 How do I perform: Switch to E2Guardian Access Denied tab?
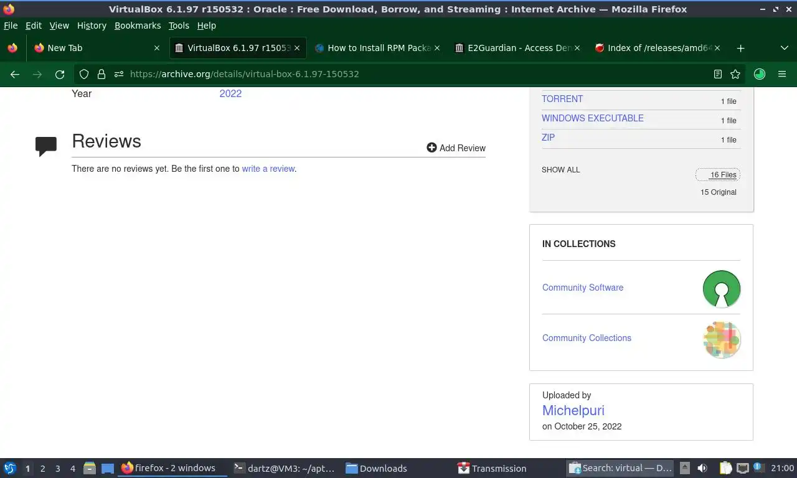coord(517,48)
